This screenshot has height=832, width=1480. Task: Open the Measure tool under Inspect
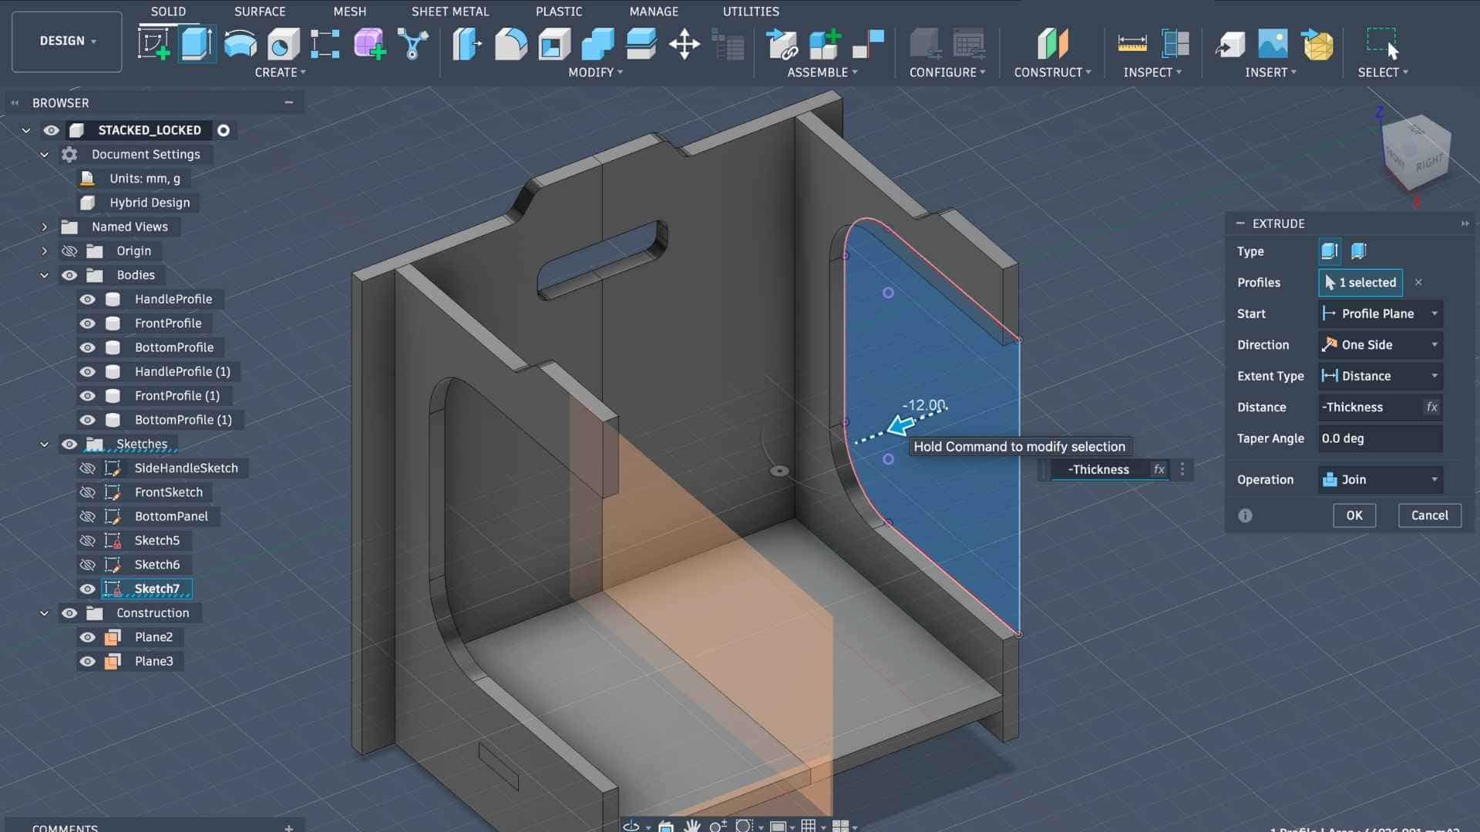pyautogui.click(x=1132, y=43)
